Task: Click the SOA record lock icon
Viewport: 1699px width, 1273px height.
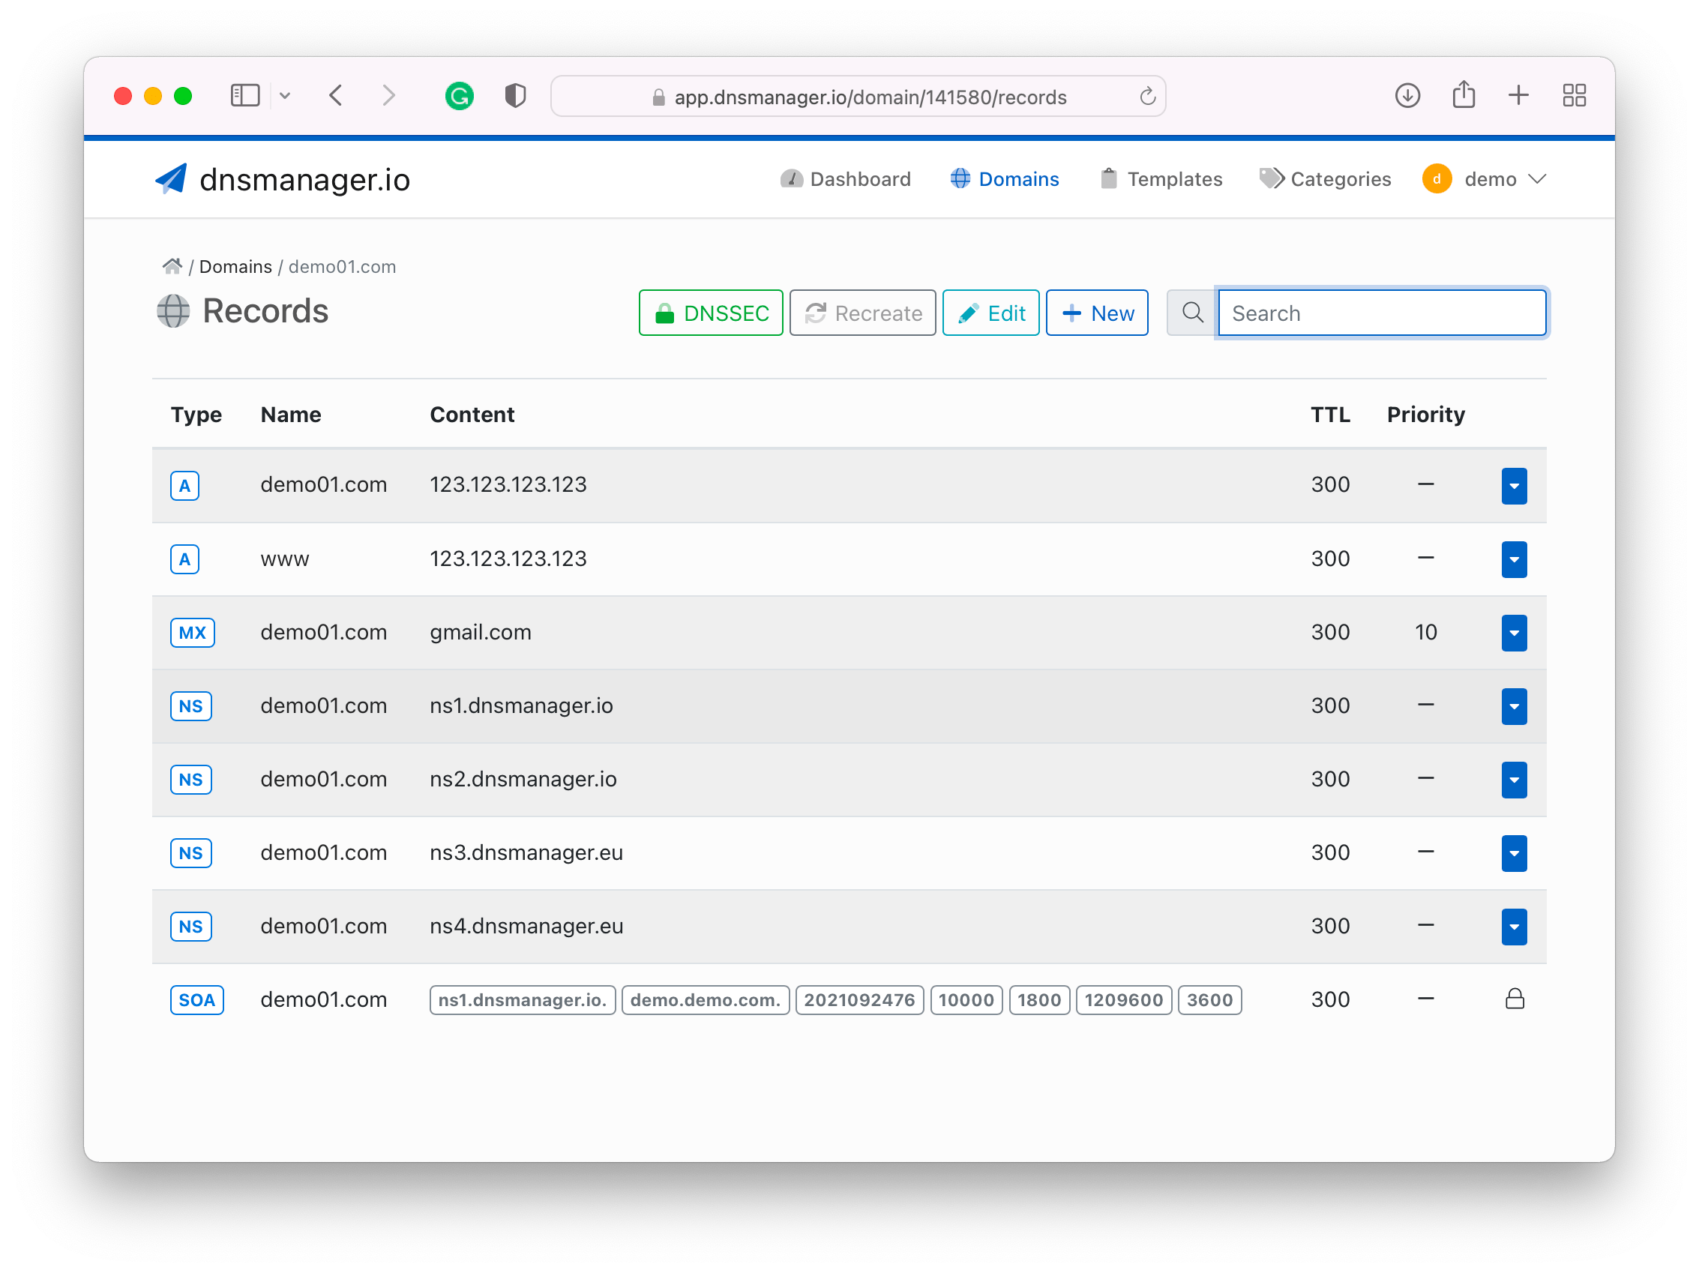Action: tap(1514, 999)
